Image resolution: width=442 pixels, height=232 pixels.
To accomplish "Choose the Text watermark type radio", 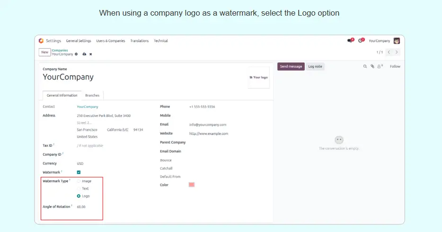I will point(79,188).
